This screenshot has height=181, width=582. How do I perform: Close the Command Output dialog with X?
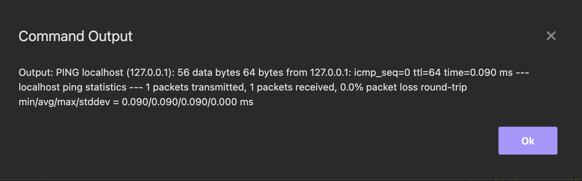[551, 36]
